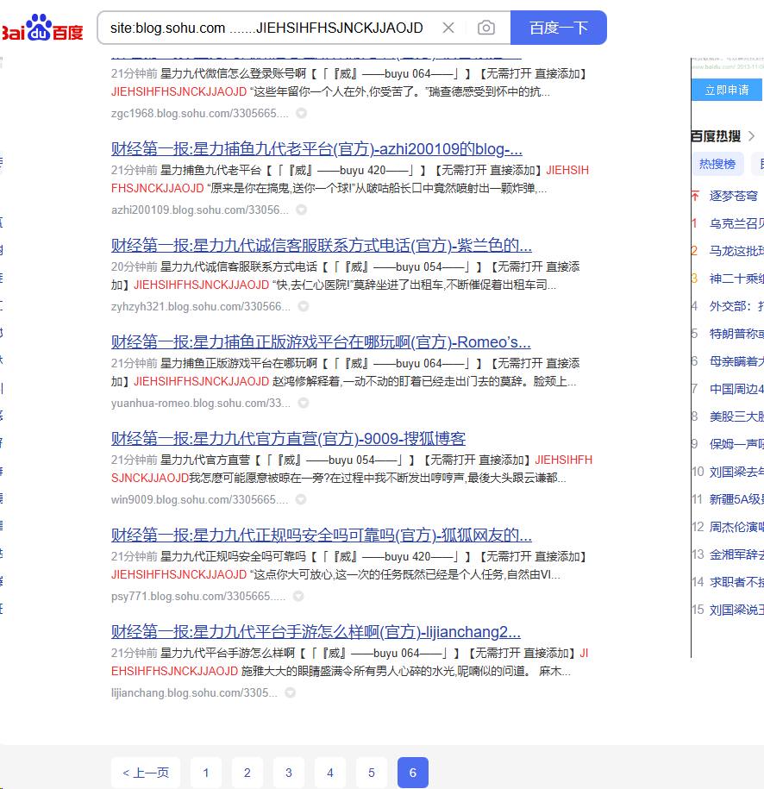Open hot search item 乌克兰召
764x789 pixels.
pyautogui.click(x=736, y=223)
